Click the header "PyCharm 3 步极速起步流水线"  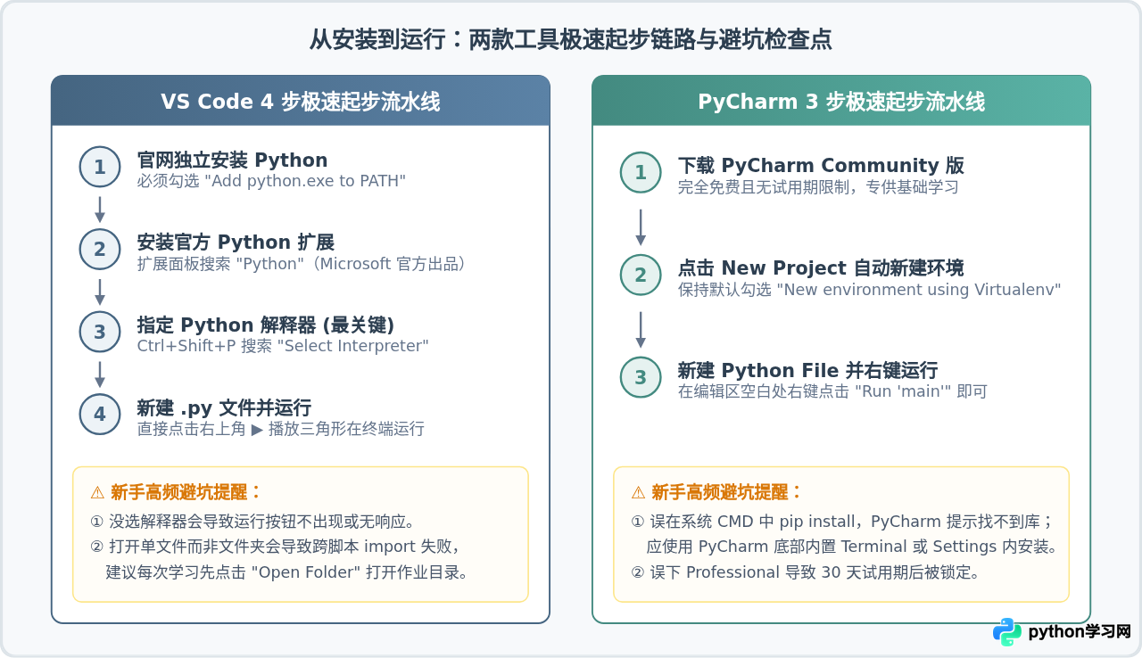coord(841,102)
